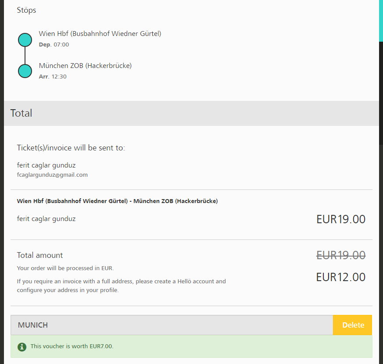383x364 pixels.
Task: Click the passenger's EUR19.00 ticket price
Action: [340, 219]
